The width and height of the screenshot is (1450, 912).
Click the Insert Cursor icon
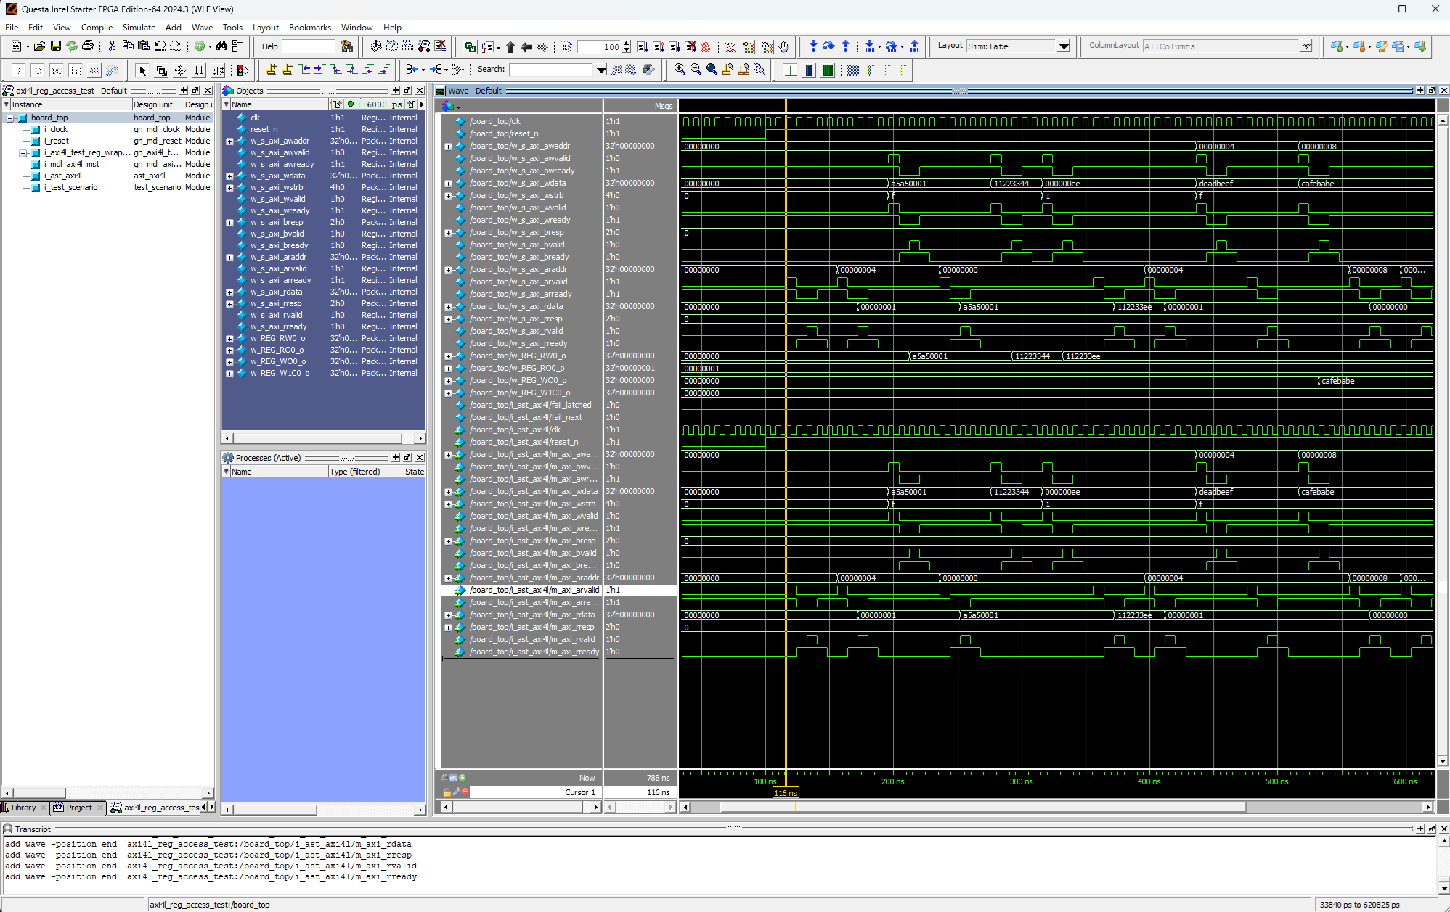coord(272,70)
